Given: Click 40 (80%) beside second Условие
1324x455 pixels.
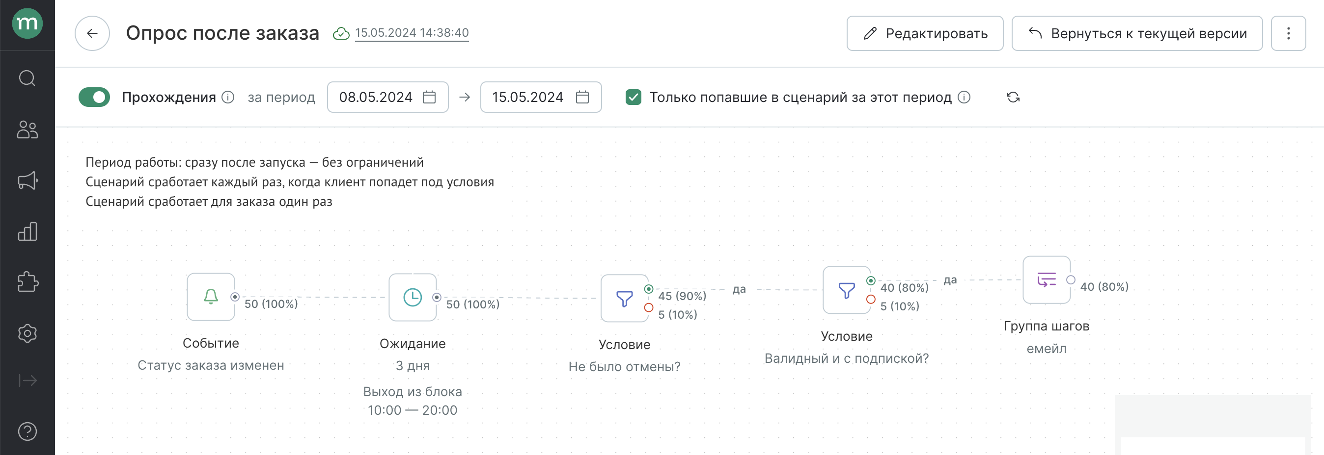Looking at the screenshot, I should (x=904, y=288).
